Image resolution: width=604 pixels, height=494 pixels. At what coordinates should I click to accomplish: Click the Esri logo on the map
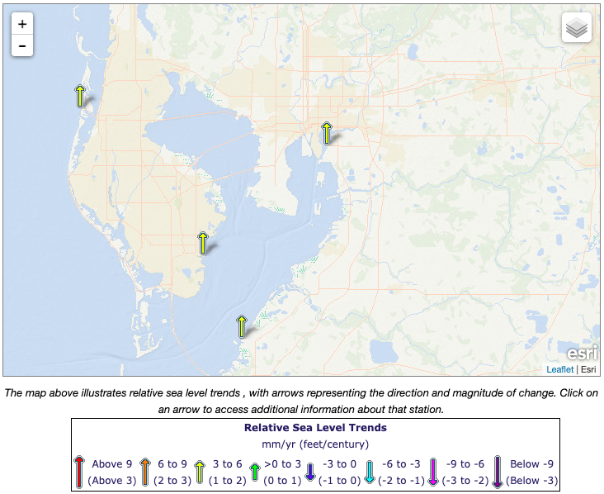[581, 353]
